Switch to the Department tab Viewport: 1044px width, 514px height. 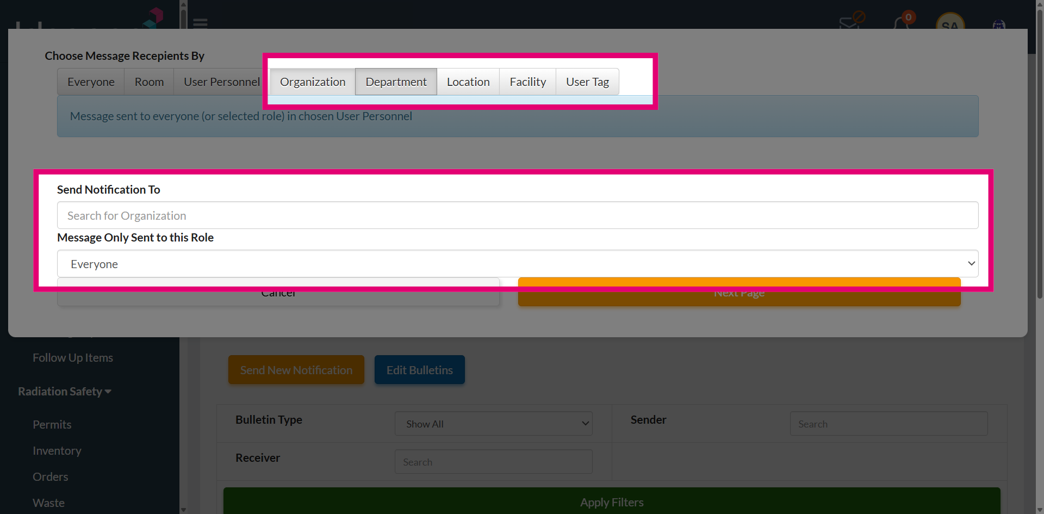pos(396,82)
